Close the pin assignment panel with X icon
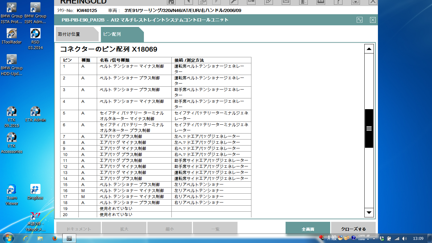Image resolution: width=432 pixels, height=243 pixels. (373, 20)
